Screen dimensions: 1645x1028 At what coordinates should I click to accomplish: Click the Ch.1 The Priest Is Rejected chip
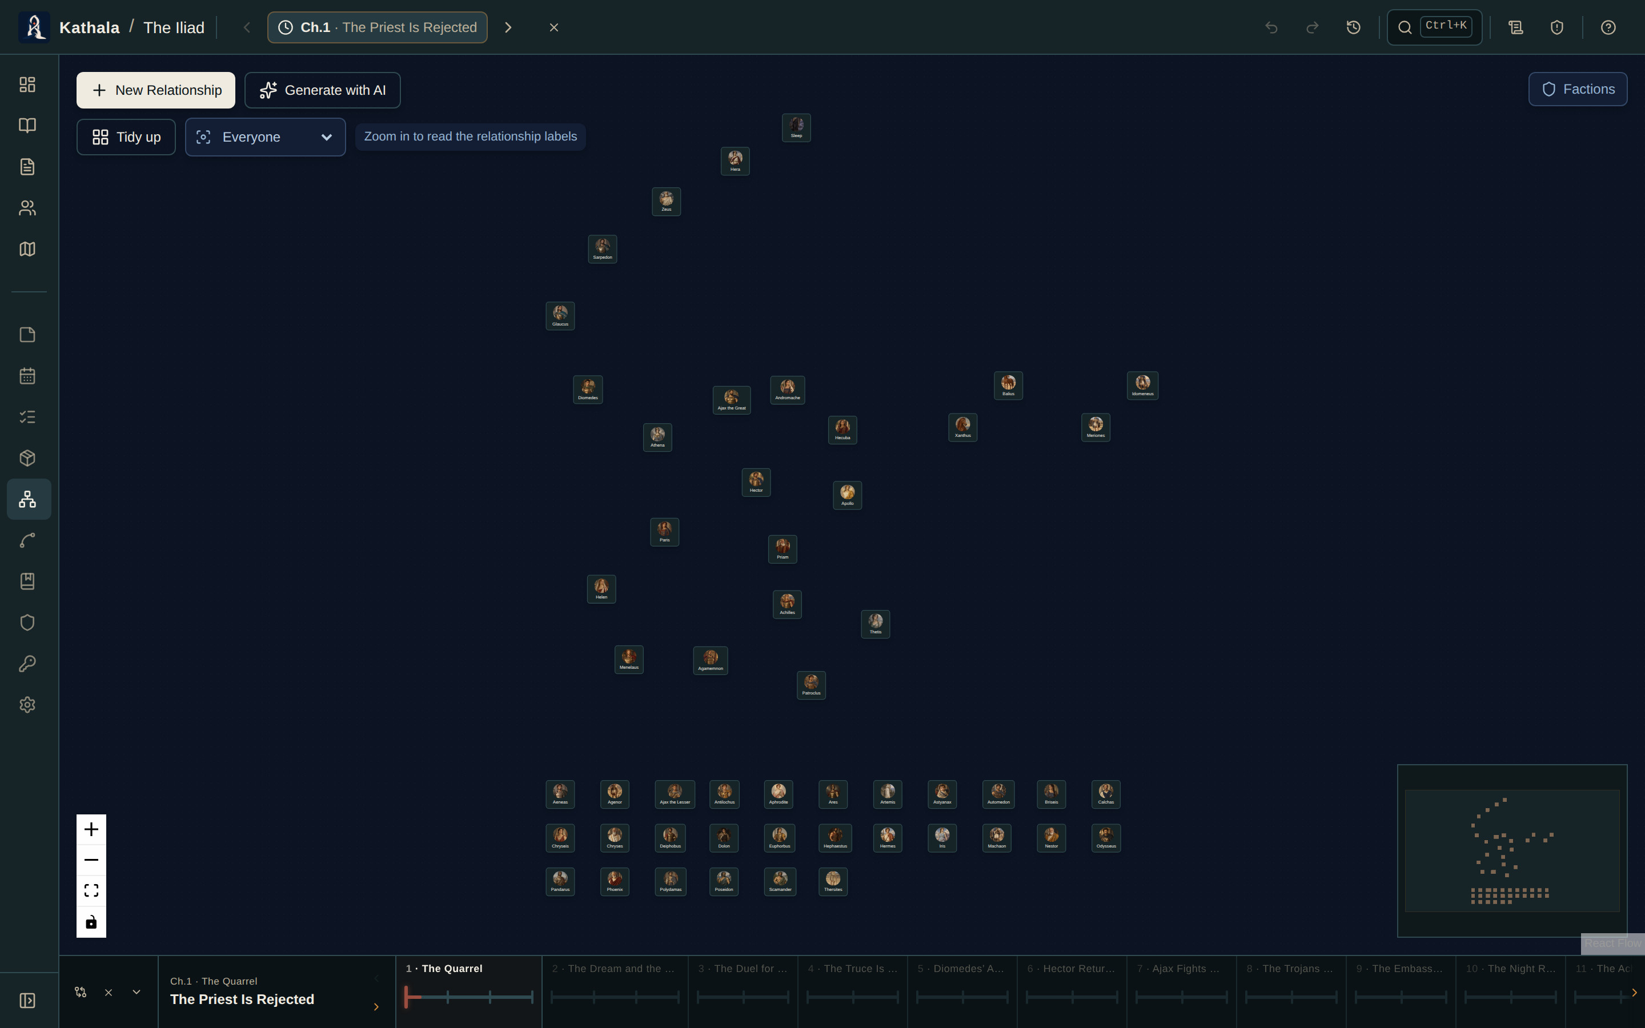(x=377, y=27)
